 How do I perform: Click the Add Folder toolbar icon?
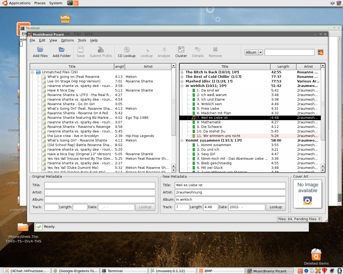(x=62, y=50)
